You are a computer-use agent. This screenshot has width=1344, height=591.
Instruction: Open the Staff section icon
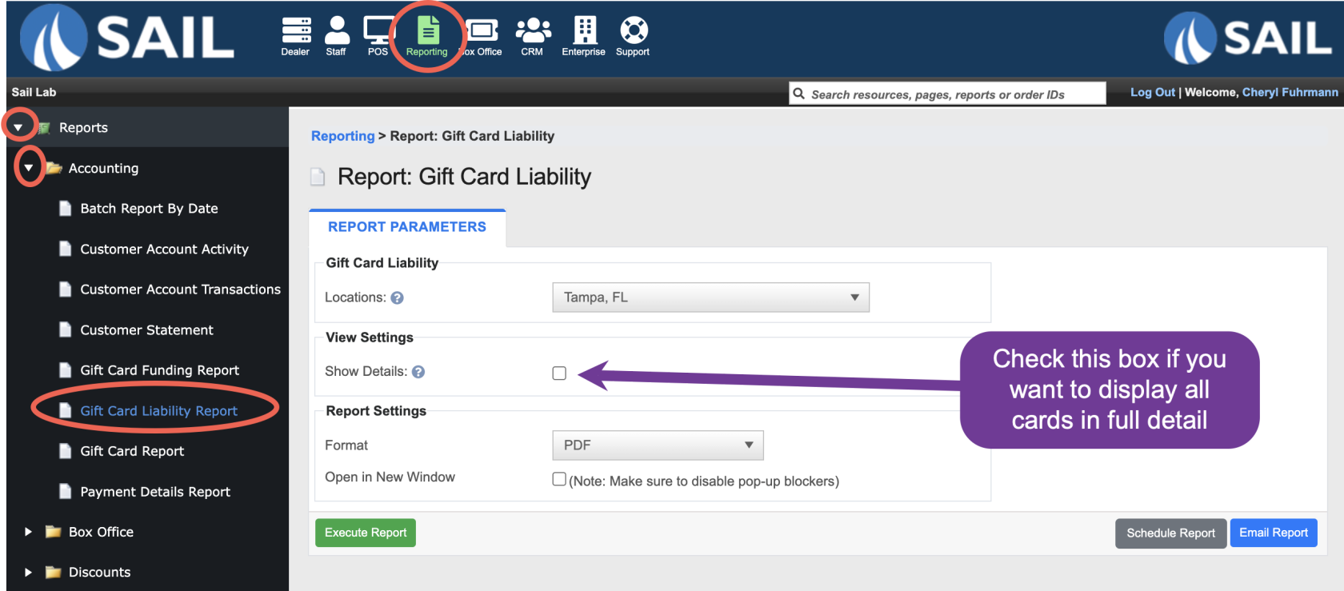[337, 37]
